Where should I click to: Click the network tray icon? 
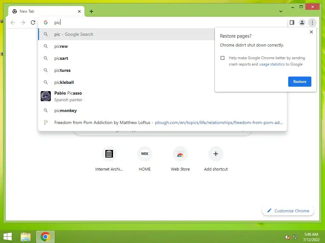(x=295, y=237)
